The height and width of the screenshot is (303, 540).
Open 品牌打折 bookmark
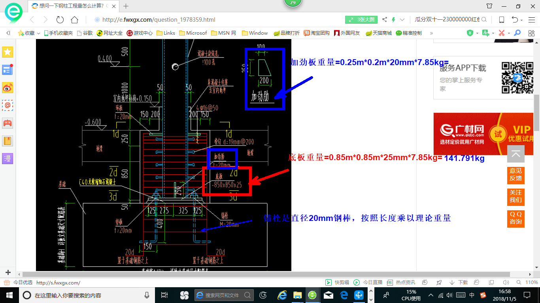point(287,33)
